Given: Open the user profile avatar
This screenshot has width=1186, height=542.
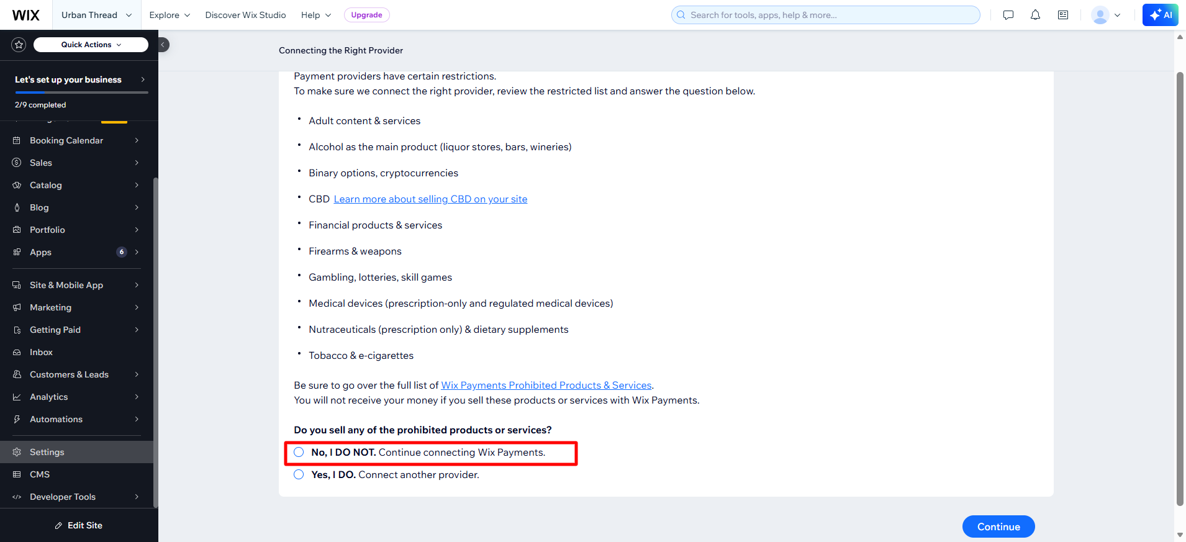Looking at the screenshot, I should click(x=1100, y=15).
